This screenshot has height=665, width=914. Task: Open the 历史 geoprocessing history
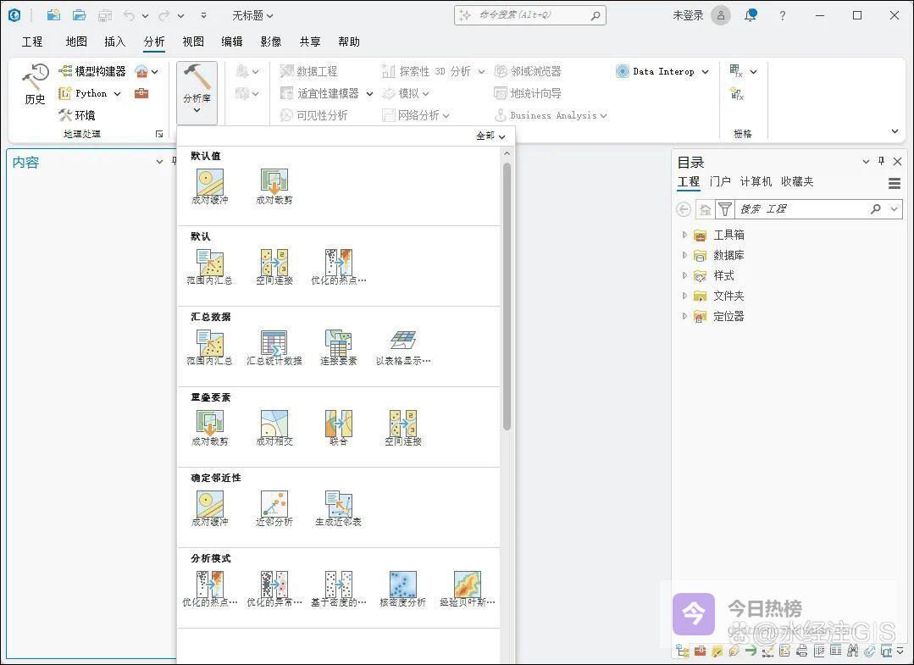click(x=35, y=85)
